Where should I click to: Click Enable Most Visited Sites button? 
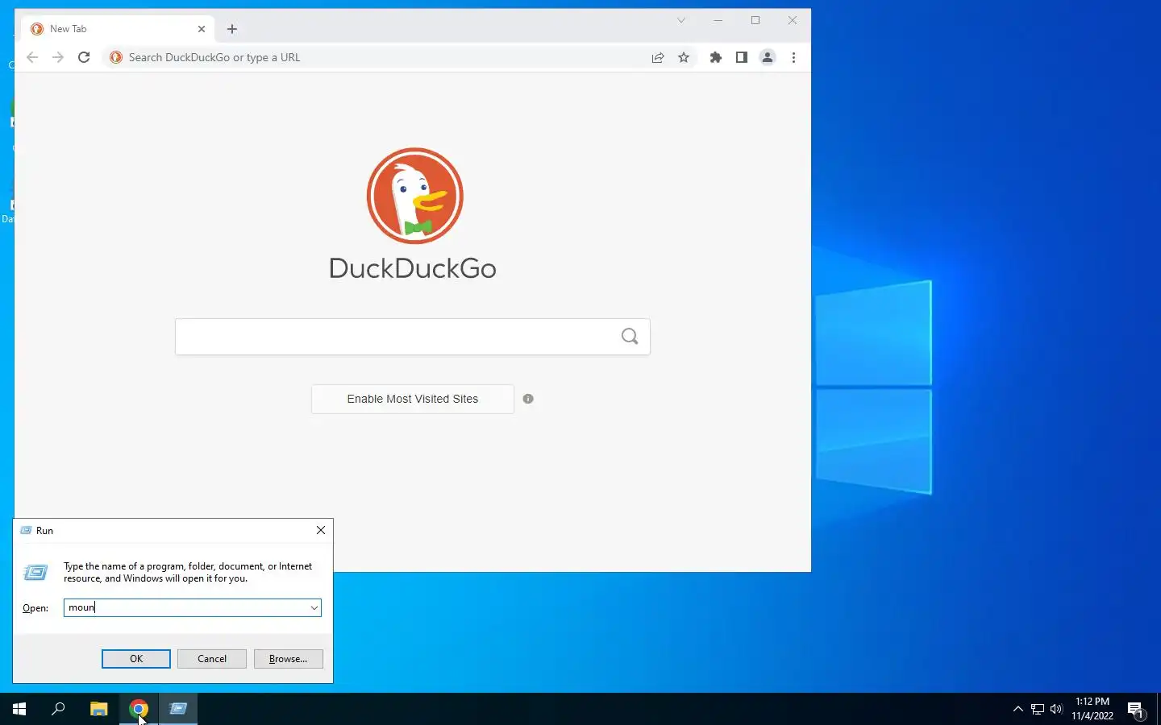413,399
